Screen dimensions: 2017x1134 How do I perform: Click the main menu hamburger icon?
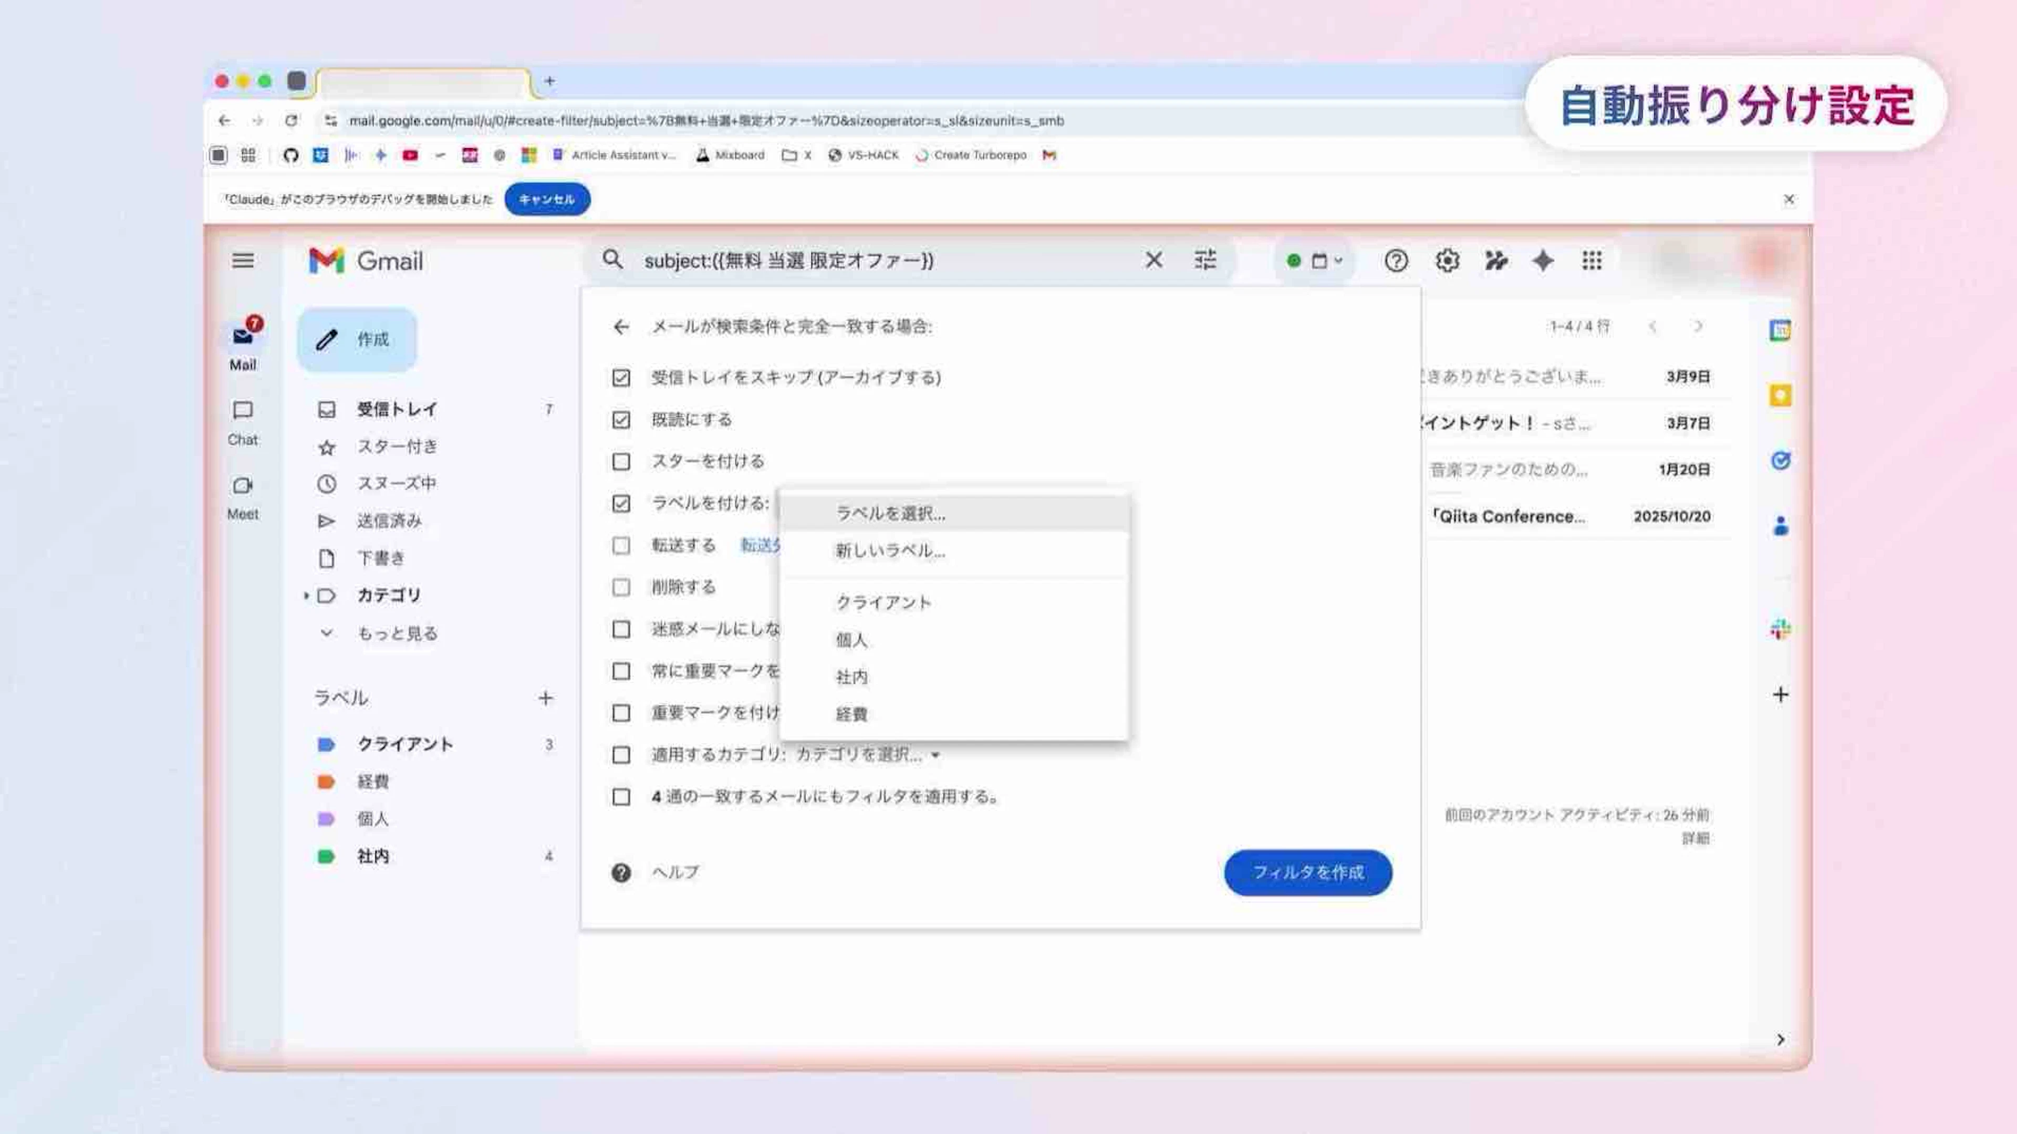pyautogui.click(x=243, y=260)
